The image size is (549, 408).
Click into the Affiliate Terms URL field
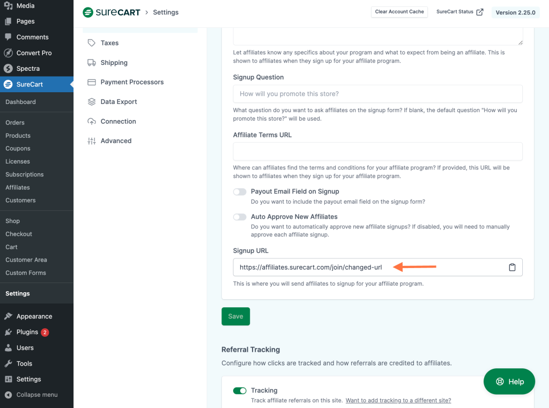click(x=377, y=151)
